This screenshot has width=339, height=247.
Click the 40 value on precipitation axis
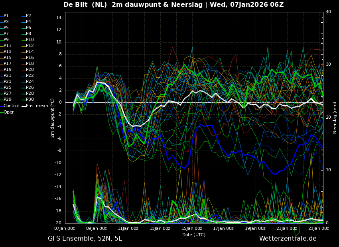(x=328, y=12)
